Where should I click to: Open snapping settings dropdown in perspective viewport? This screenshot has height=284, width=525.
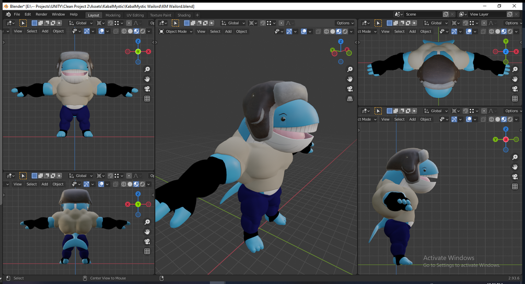(272, 23)
